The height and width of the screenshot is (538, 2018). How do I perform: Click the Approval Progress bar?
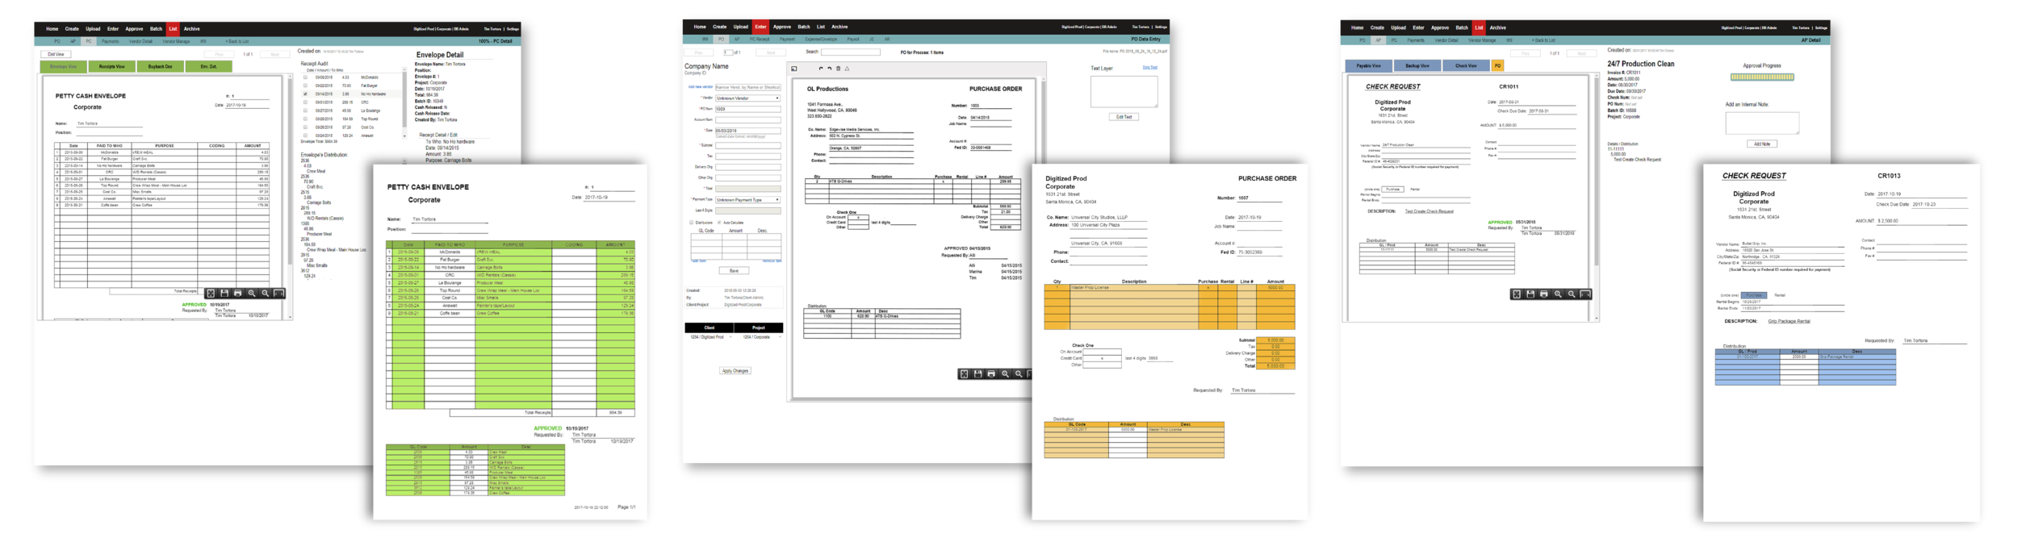(1761, 77)
